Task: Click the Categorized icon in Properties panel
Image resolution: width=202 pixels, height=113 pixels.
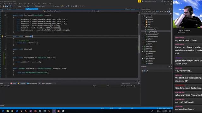Action: click(x=142, y=71)
